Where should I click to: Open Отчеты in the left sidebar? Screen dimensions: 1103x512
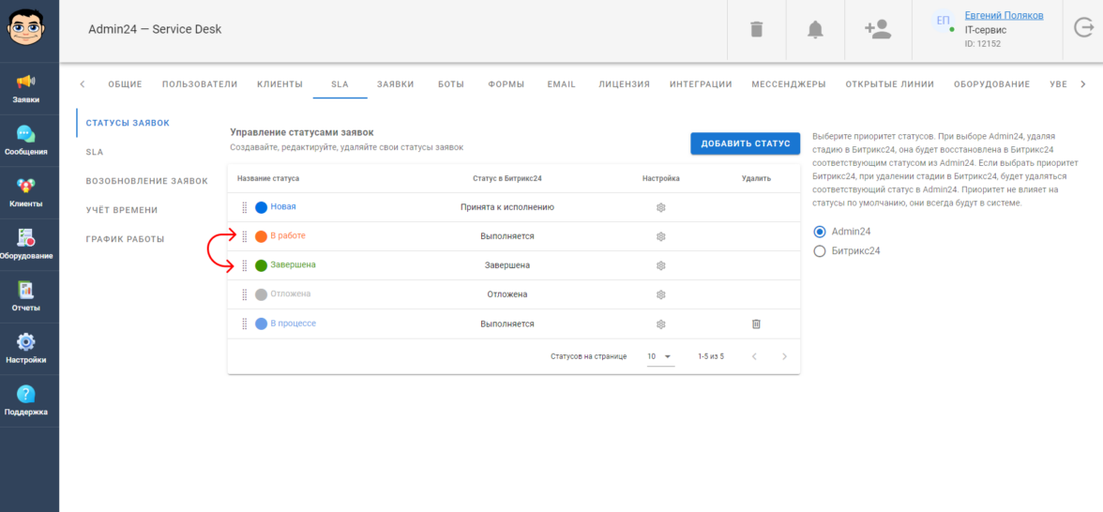[27, 296]
